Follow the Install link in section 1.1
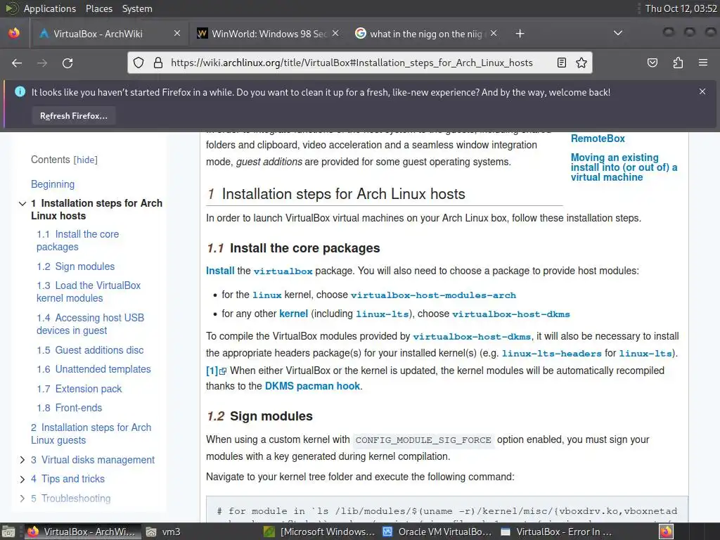Screen dimensions: 720x540 tap(220, 271)
